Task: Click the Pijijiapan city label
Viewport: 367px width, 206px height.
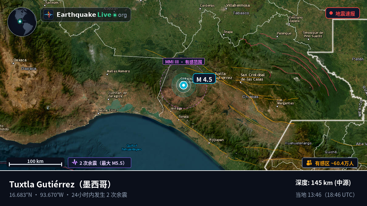Action: tap(216, 140)
